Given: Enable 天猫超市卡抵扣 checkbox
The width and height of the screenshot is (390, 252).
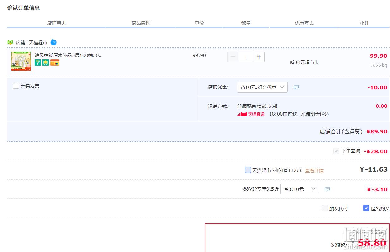Looking at the screenshot, I should 248,170.
